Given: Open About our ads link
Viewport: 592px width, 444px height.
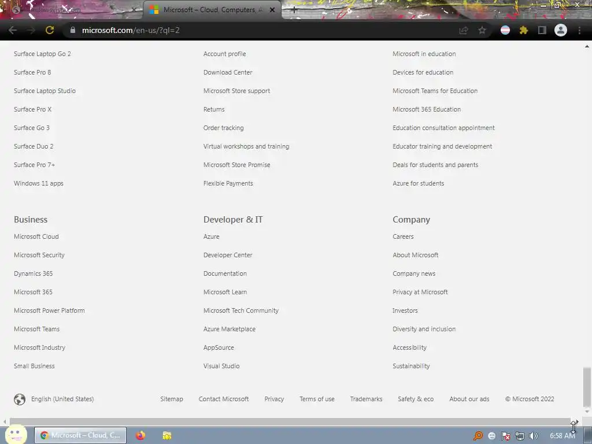Looking at the screenshot, I should coord(469,399).
